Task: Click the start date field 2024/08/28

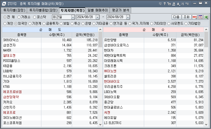Action: tap(86, 17)
